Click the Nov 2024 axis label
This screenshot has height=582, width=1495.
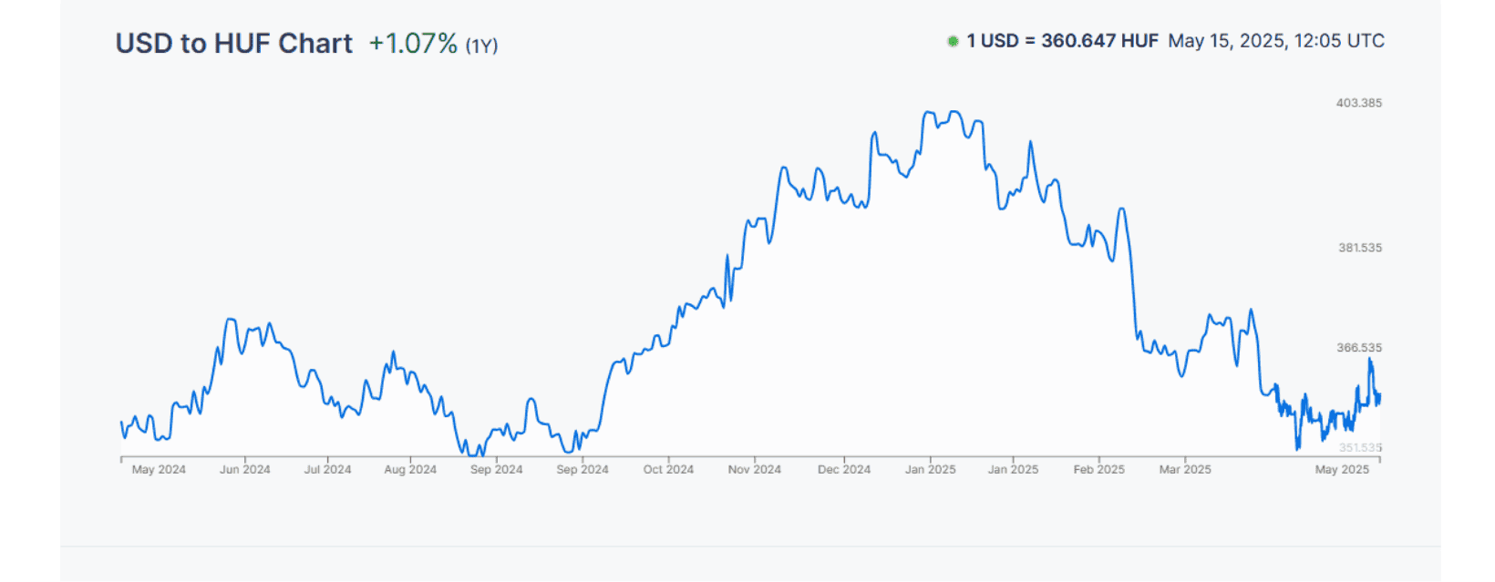point(755,470)
